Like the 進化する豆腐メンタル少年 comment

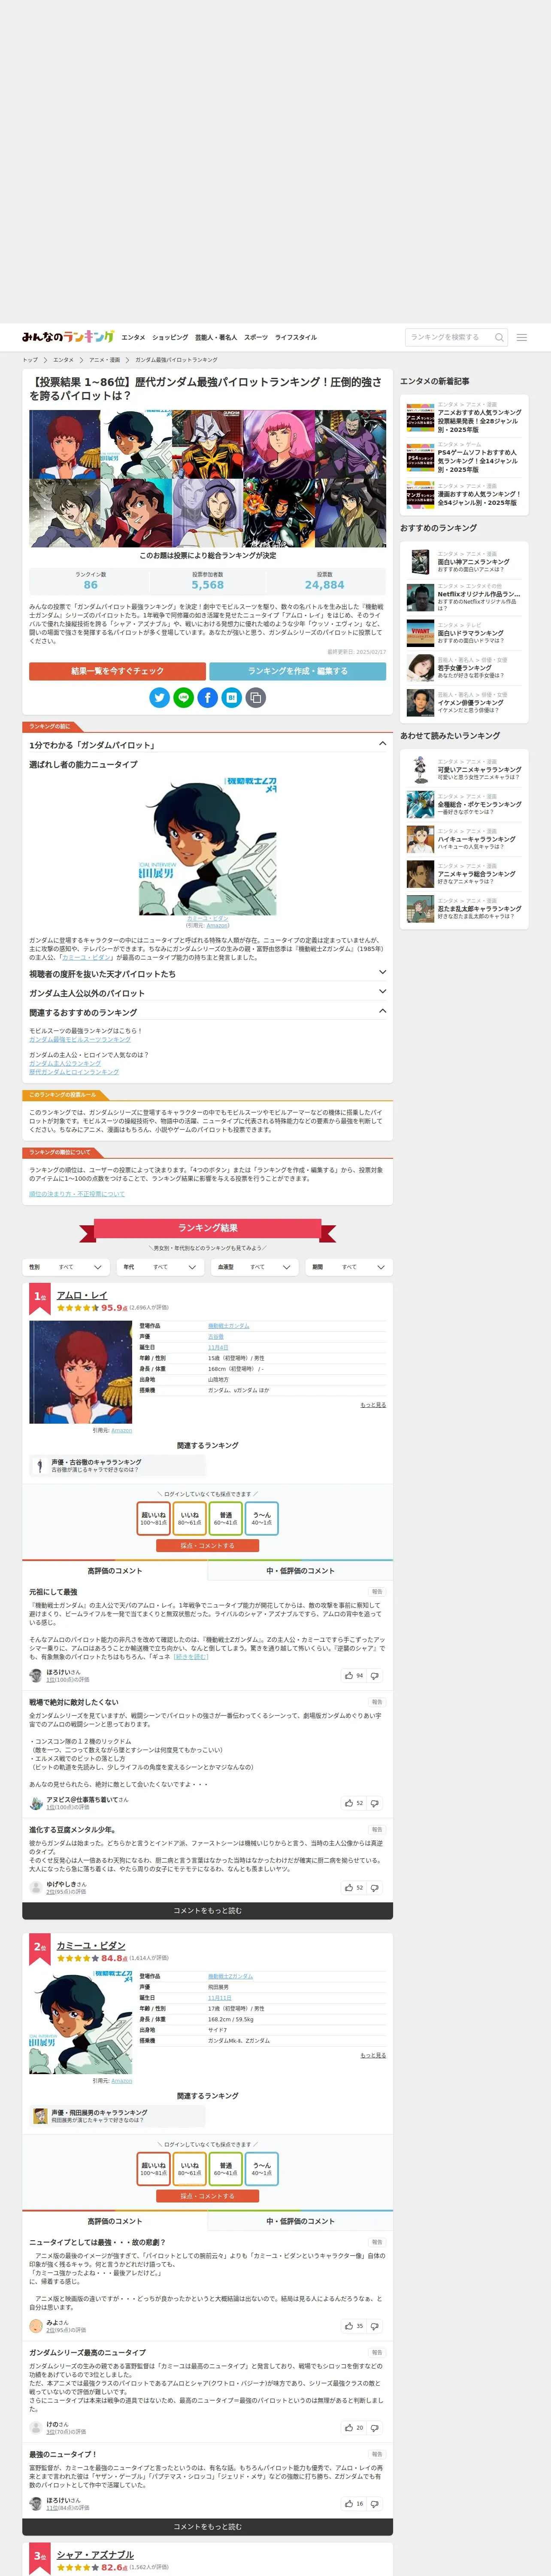click(354, 1888)
